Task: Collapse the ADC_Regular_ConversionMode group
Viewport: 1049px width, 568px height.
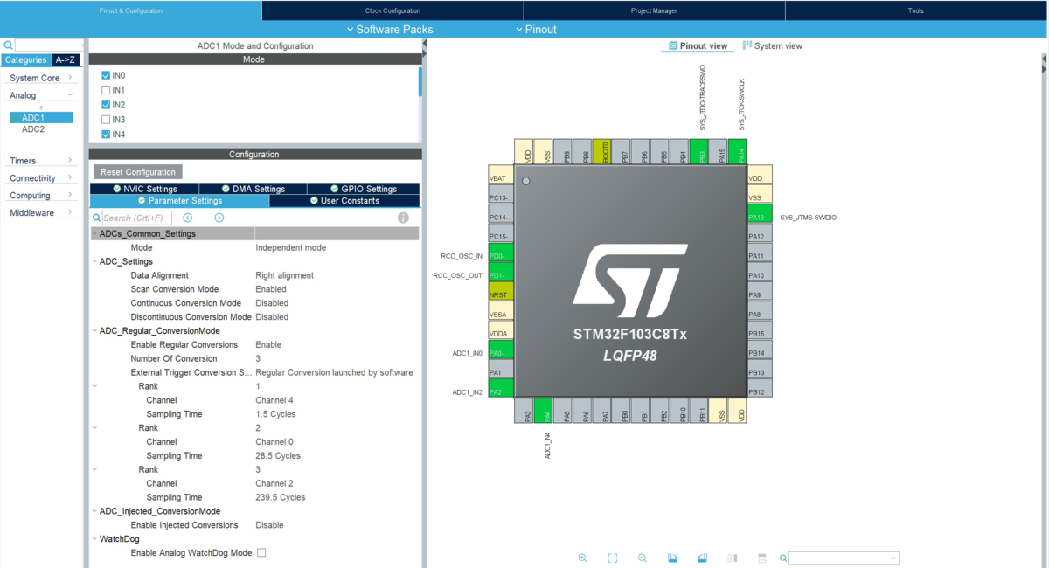Action: tap(94, 331)
